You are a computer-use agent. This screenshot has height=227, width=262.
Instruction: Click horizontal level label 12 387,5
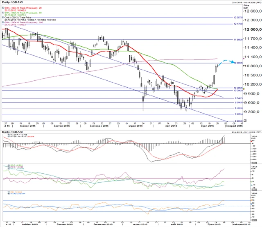(238, 18)
